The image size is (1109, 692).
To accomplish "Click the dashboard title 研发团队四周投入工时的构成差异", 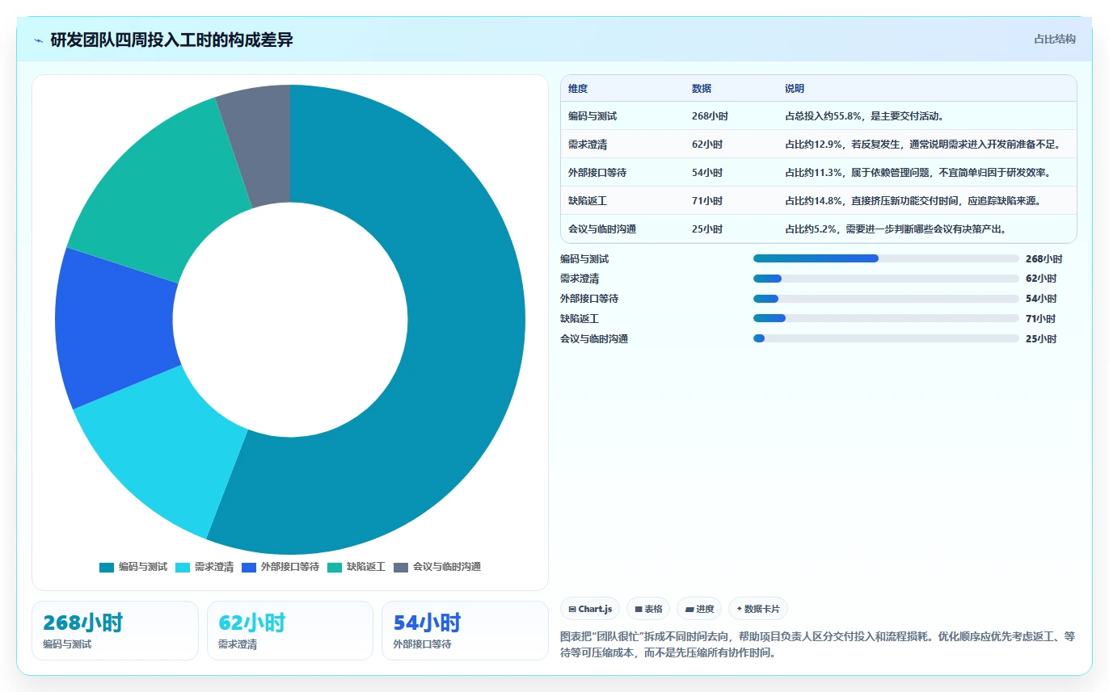I will point(171,40).
